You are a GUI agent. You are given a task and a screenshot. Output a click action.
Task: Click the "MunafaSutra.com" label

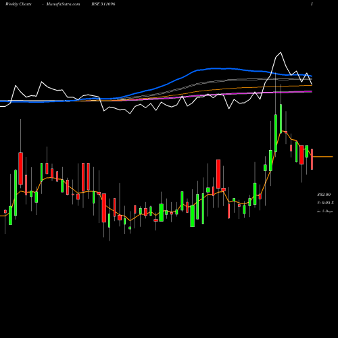point(63,4)
